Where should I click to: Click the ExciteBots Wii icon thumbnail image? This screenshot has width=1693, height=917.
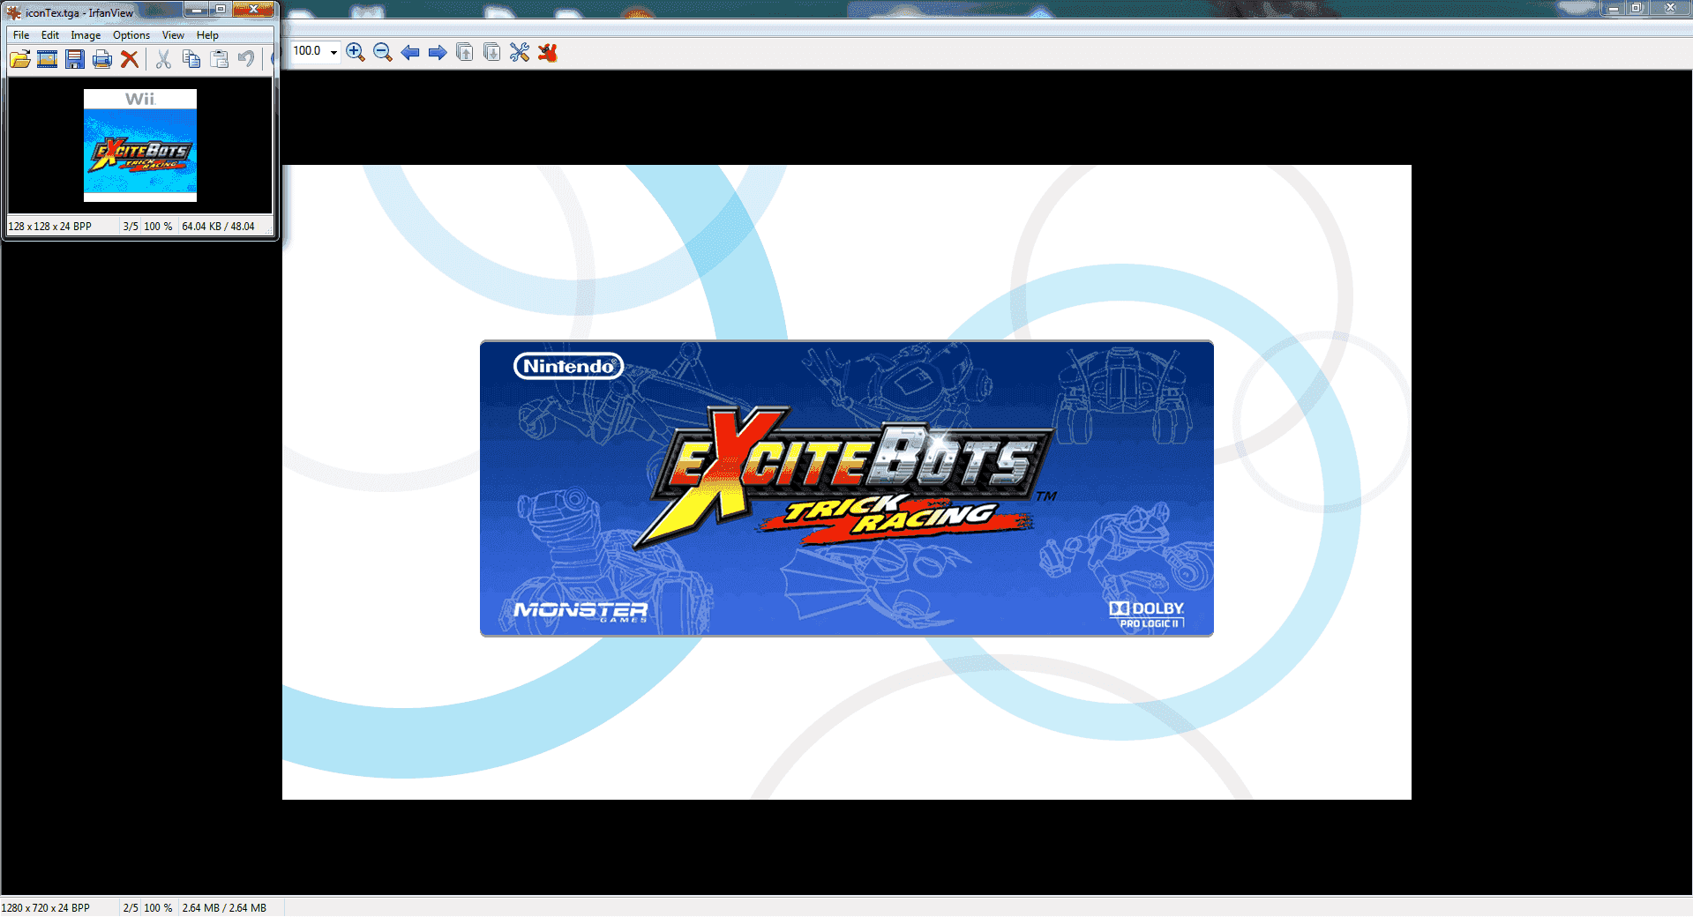point(140,145)
